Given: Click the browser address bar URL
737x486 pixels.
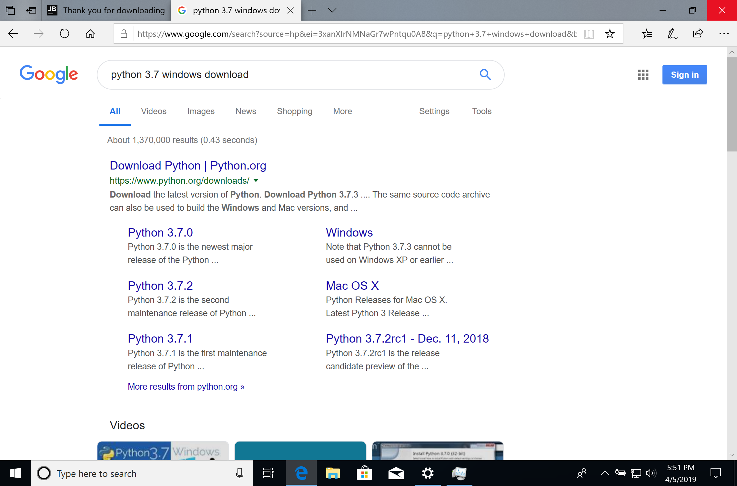Looking at the screenshot, I should click(357, 34).
